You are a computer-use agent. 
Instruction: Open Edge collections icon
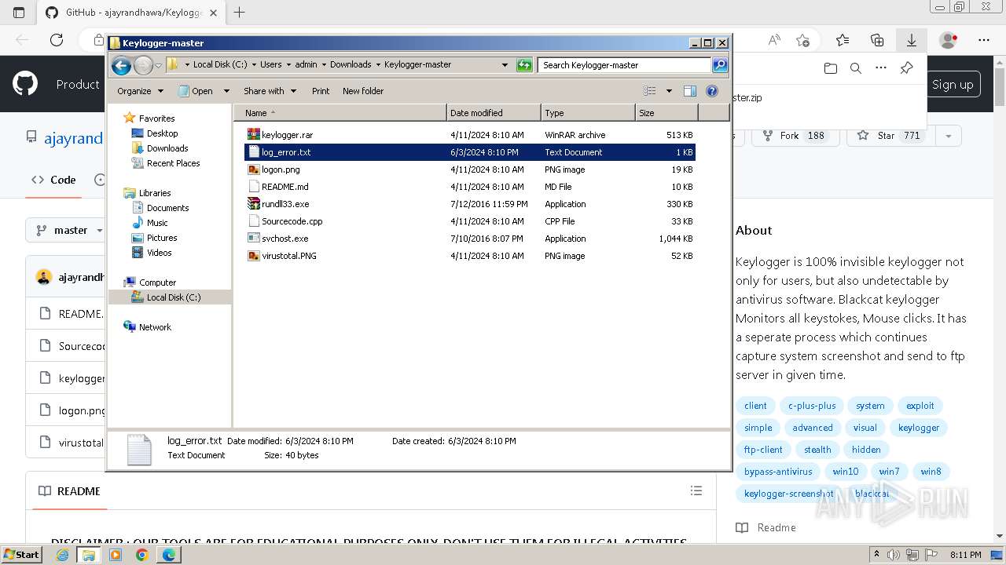click(x=877, y=40)
